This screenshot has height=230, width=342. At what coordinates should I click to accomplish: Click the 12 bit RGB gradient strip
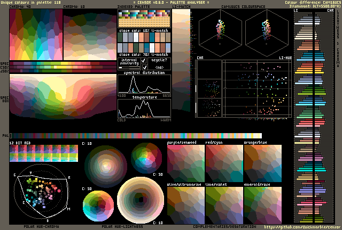pyautogui.click(x=43, y=155)
